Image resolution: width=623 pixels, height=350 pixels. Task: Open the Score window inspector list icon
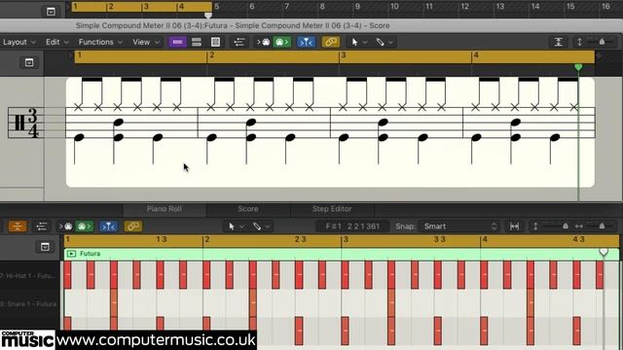pos(239,42)
